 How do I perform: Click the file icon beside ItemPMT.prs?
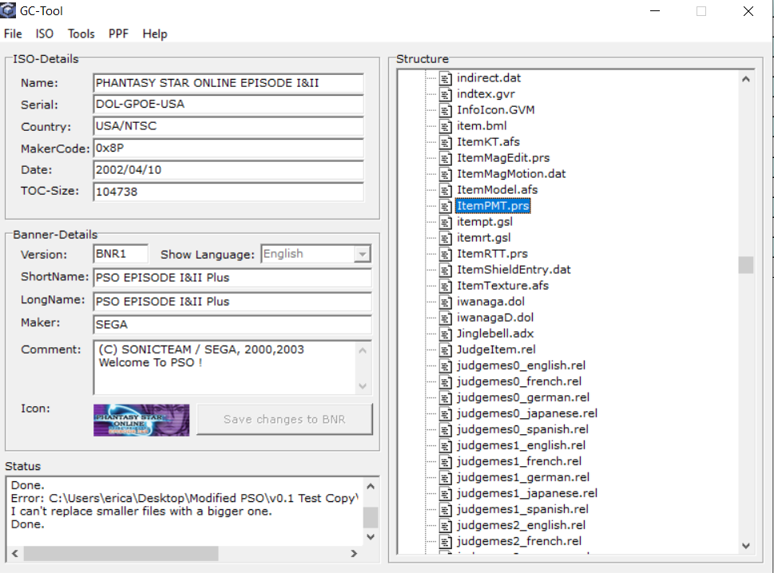(x=445, y=206)
